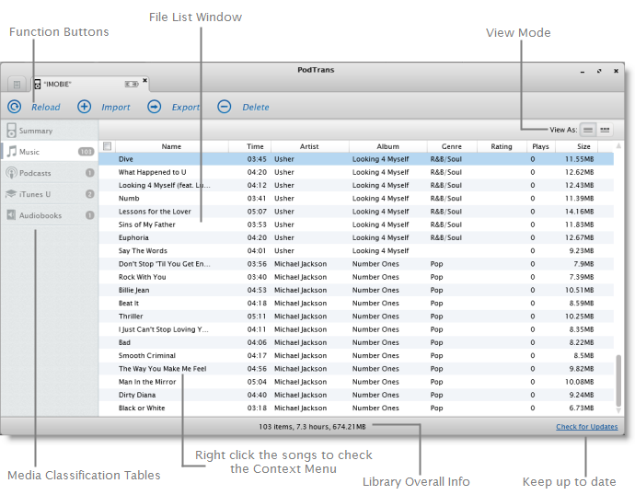Click the Import plus icon
This screenshot has width=635, height=495.
coord(84,107)
